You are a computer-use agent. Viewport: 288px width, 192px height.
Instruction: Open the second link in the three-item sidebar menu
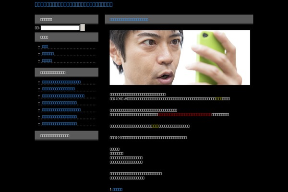(x=48, y=54)
